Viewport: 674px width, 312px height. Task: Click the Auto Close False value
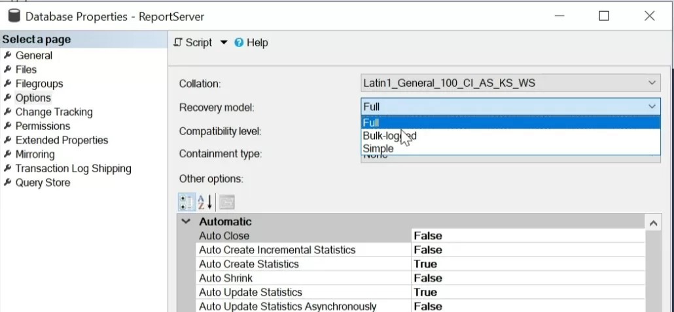[x=528, y=236]
